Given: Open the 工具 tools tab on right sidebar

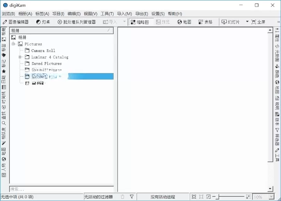Looking at the screenshot, I should (x=277, y=154).
